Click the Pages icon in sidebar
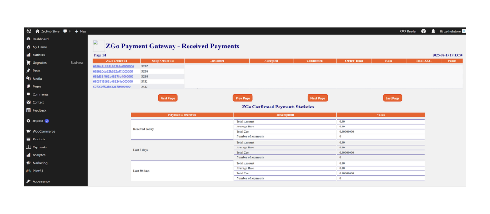Viewport: 490px width, 214px height. pyautogui.click(x=28, y=87)
